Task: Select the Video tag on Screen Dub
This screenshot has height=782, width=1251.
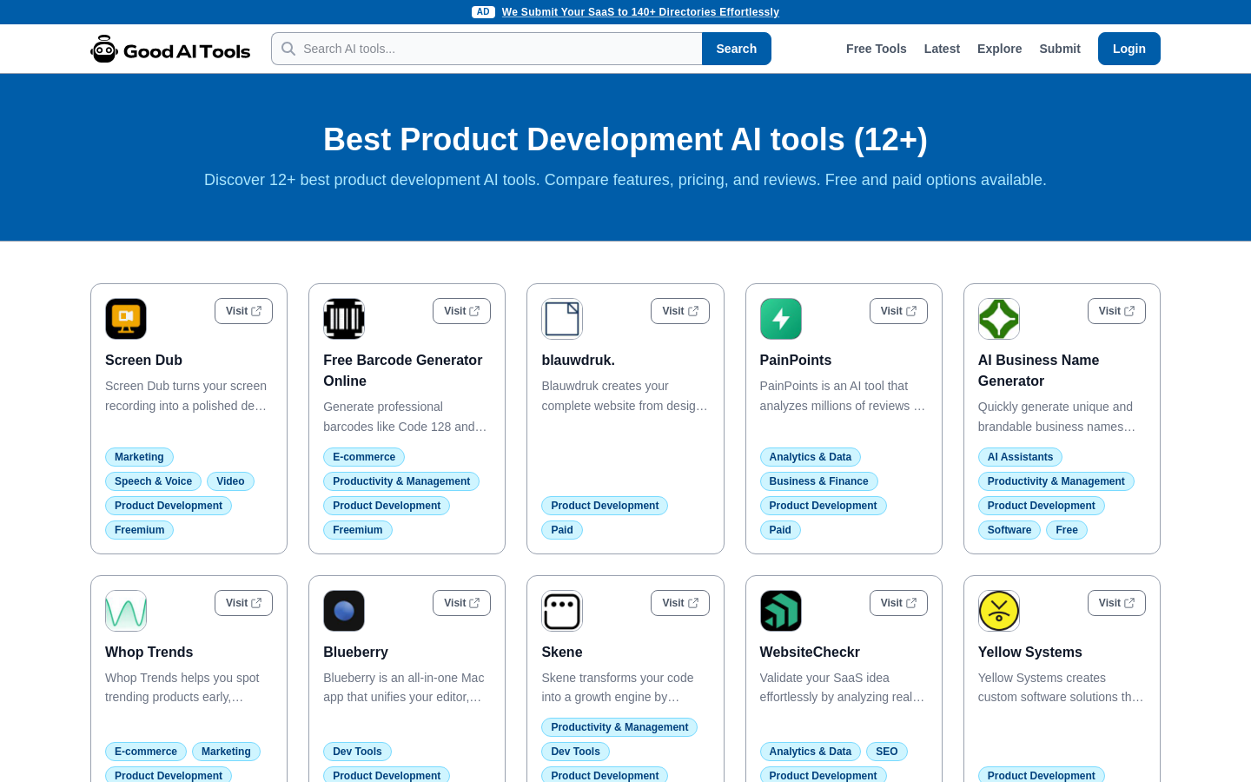Action: pyautogui.click(x=230, y=481)
